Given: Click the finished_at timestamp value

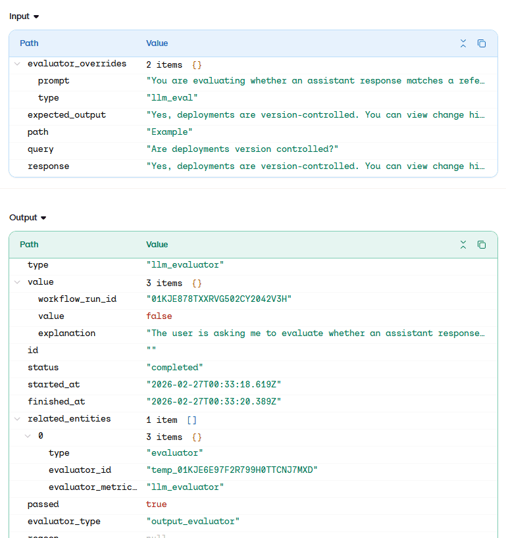Looking at the screenshot, I should (214, 402).
